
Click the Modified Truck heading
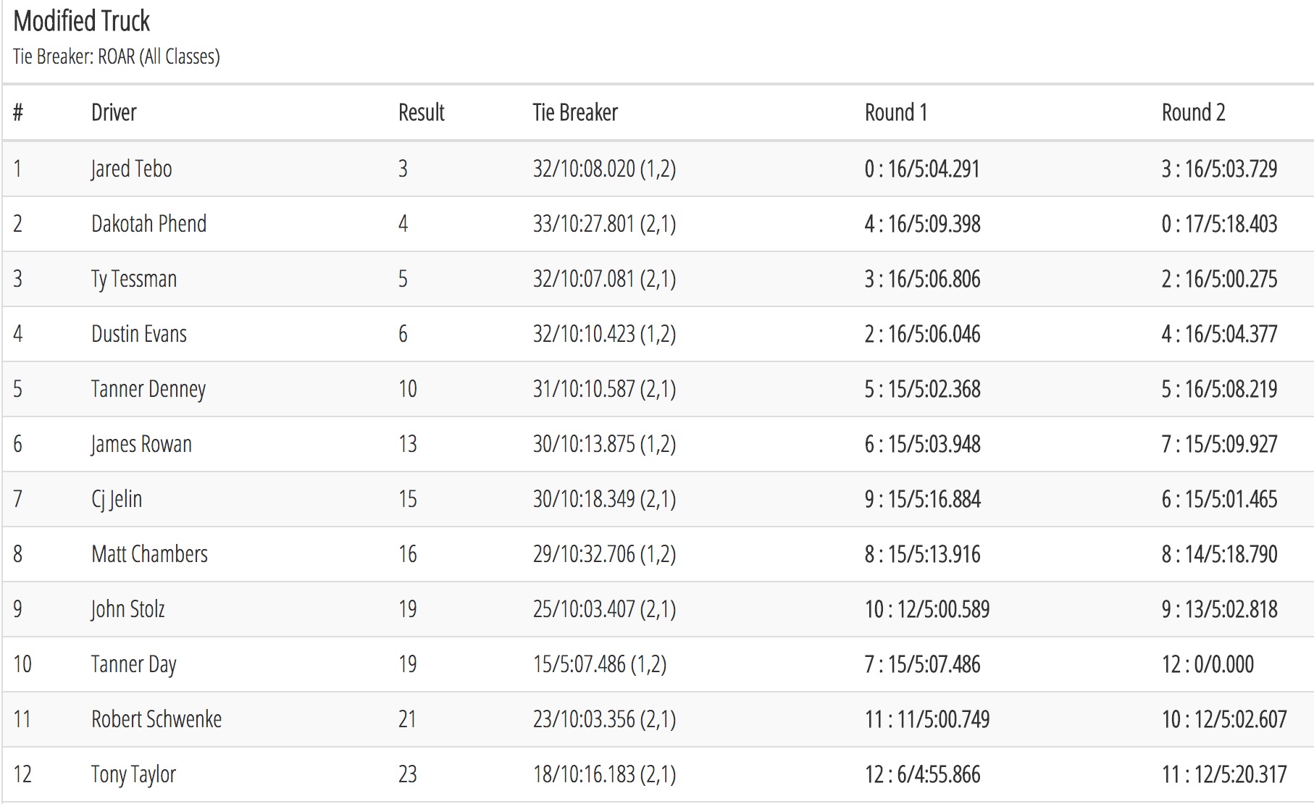(82, 21)
